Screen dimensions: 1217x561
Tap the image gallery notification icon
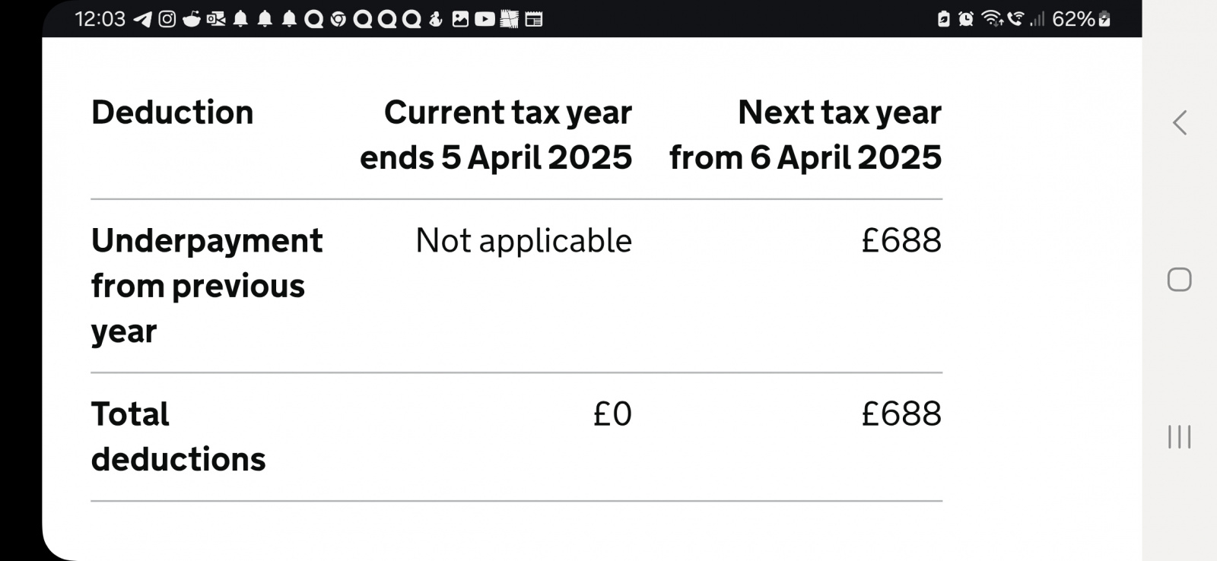point(460,19)
